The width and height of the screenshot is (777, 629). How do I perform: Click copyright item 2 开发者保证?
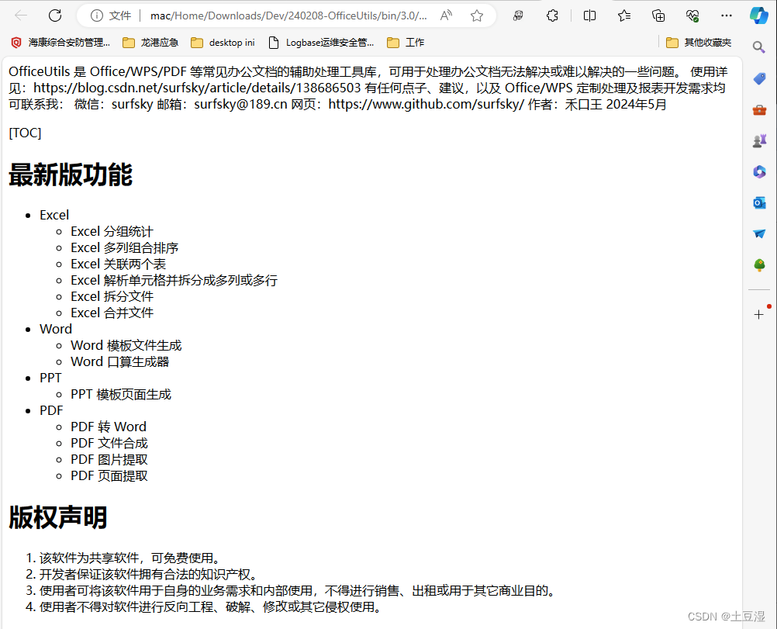(x=149, y=575)
